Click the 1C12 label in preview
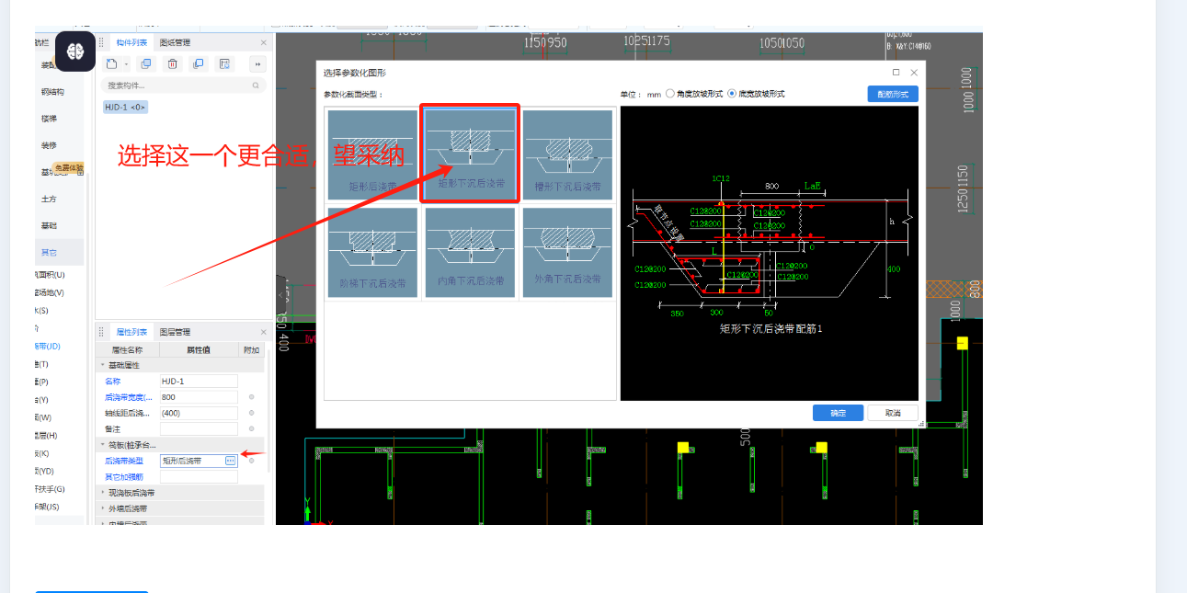This screenshot has height=593, width=1187. pos(720,177)
